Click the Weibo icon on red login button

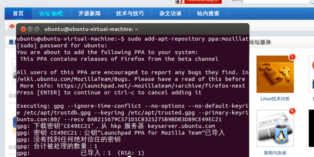coord(180,2)
